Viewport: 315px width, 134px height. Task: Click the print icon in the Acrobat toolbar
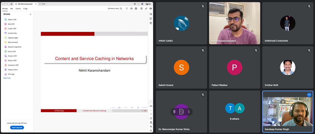pyautogui.click(x=136, y=8)
